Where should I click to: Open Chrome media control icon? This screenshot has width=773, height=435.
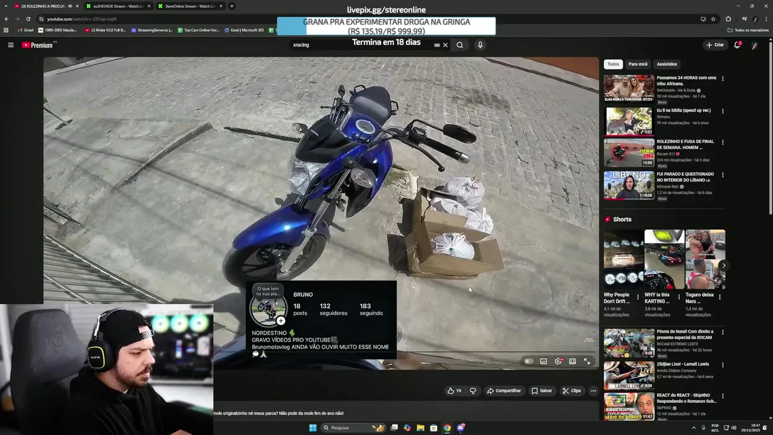[744, 19]
